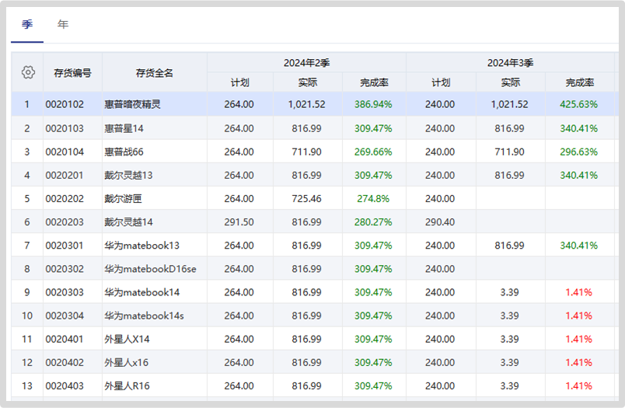Click actual value 725.46

click(x=306, y=198)
